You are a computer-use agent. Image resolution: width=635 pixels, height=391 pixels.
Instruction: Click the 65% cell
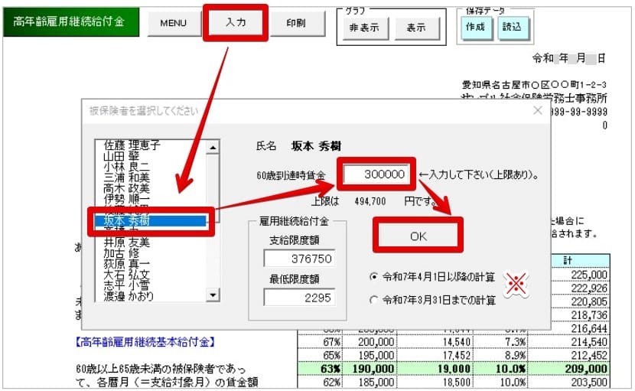click(x=321, y=355)
